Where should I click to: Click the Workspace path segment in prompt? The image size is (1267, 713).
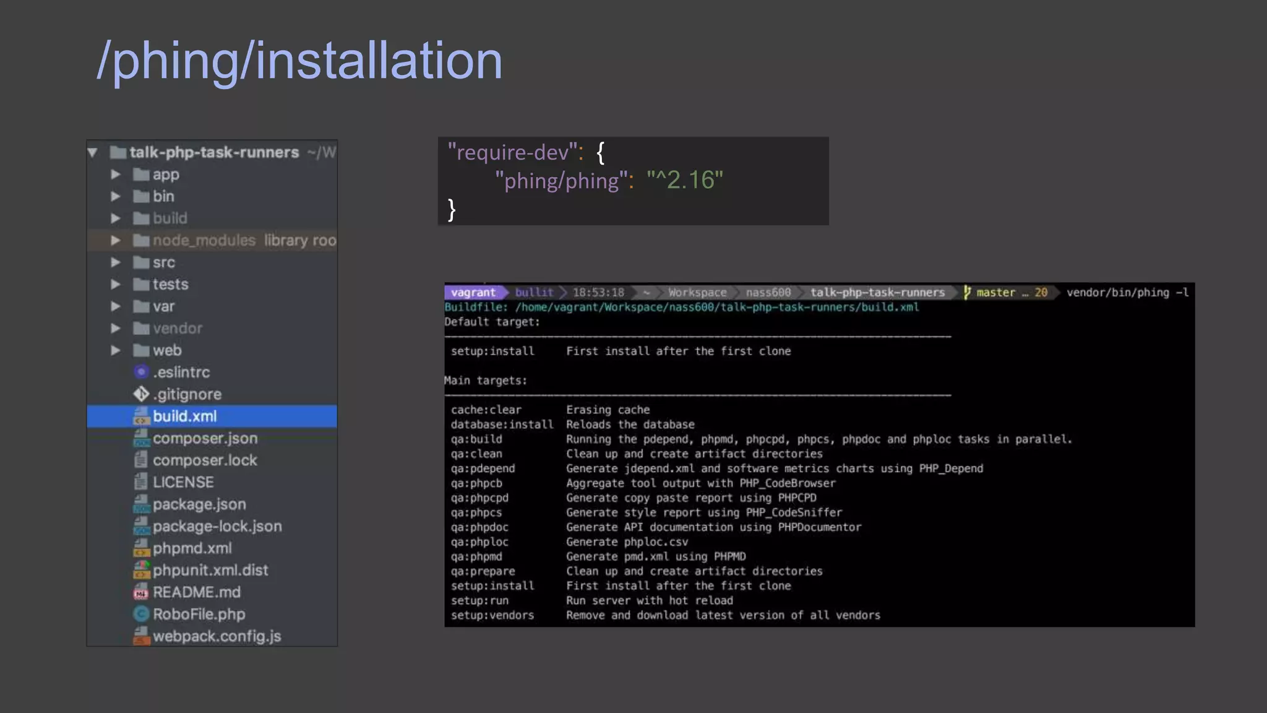(697, 293)
